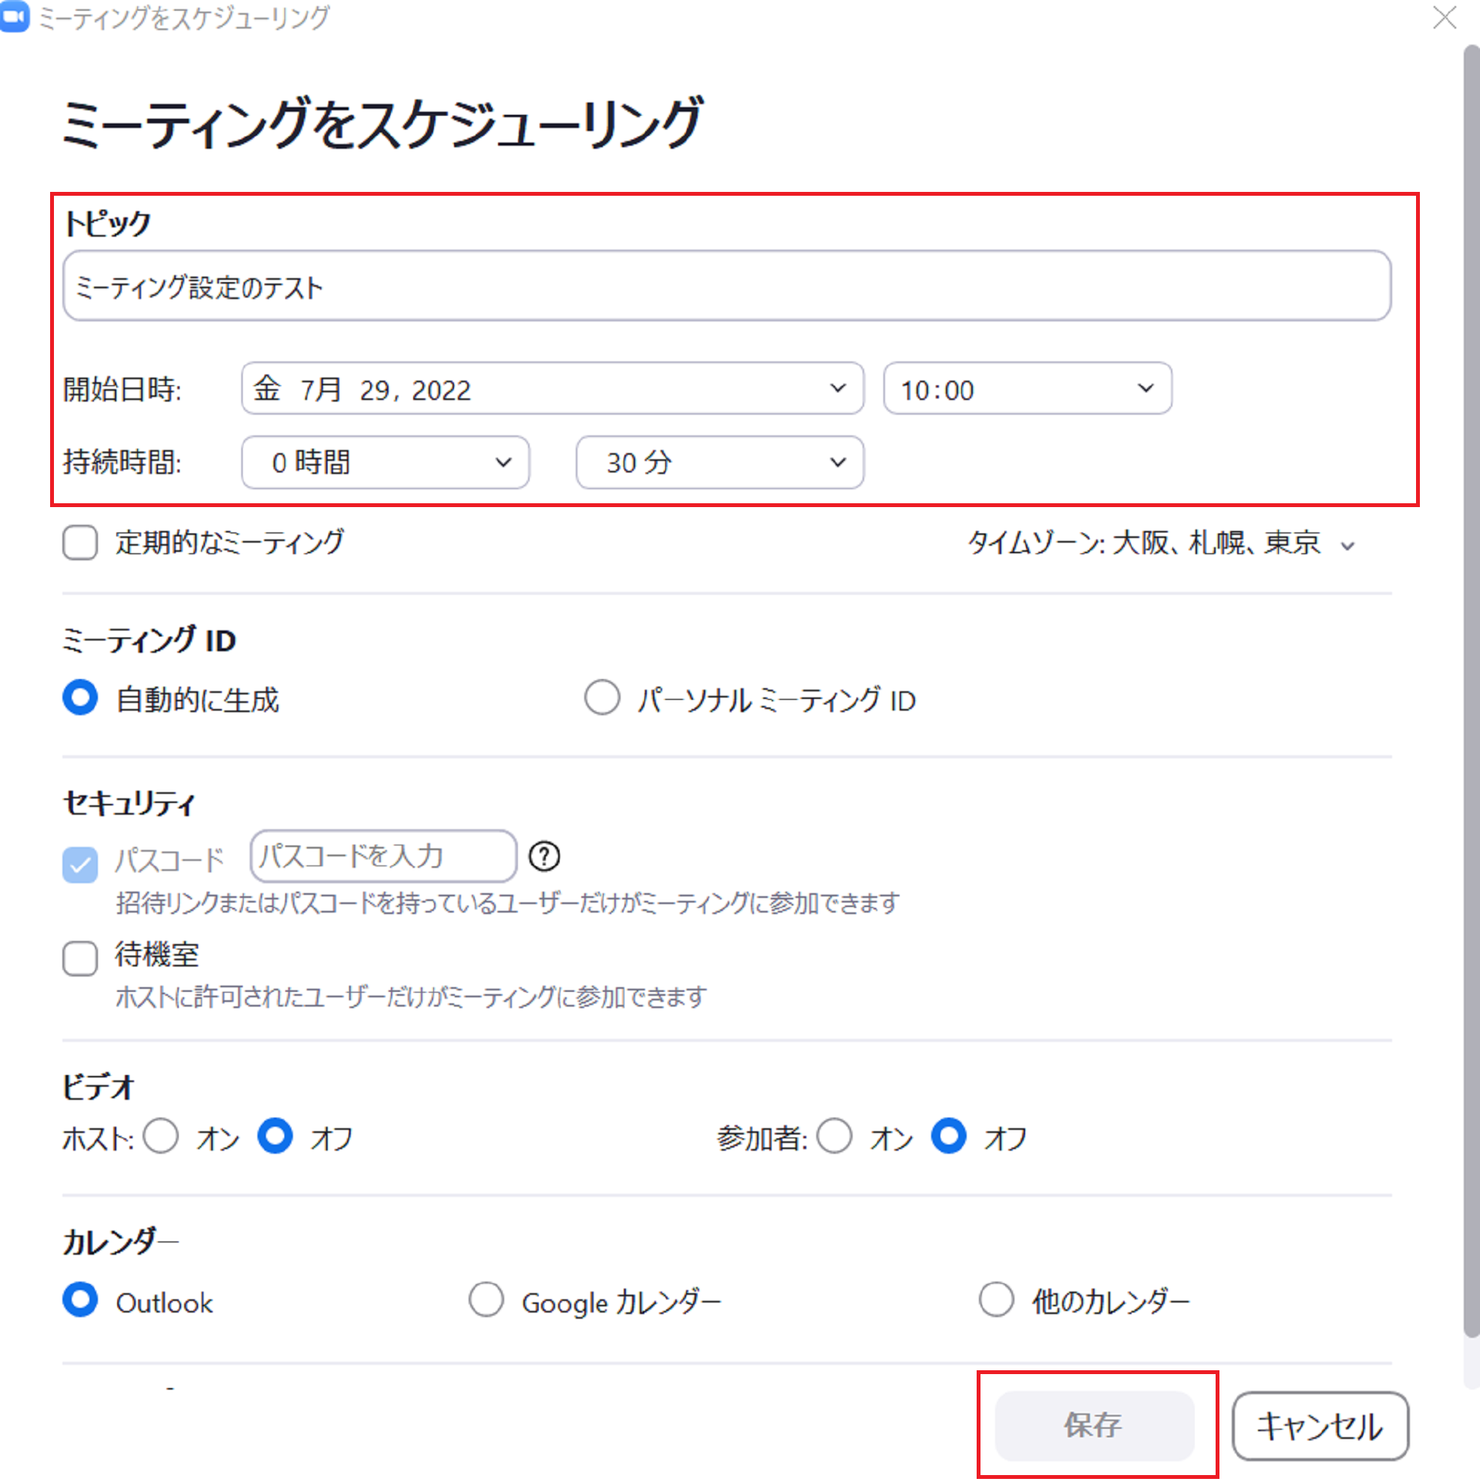The width and height of the screenshot is (1480, 1482).
Task: Expand the 0 時間 duration hours dropdown
Action: coord(385,462)
